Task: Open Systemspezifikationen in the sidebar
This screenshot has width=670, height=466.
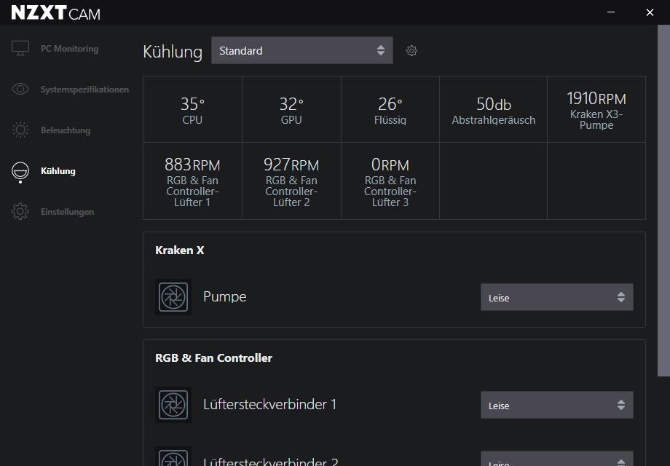Action: [x=84, y=90]
